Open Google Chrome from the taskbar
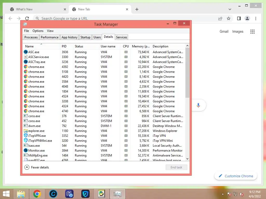Image resolution: width=266 pixels, height=199 pixels. coord(37,194)
